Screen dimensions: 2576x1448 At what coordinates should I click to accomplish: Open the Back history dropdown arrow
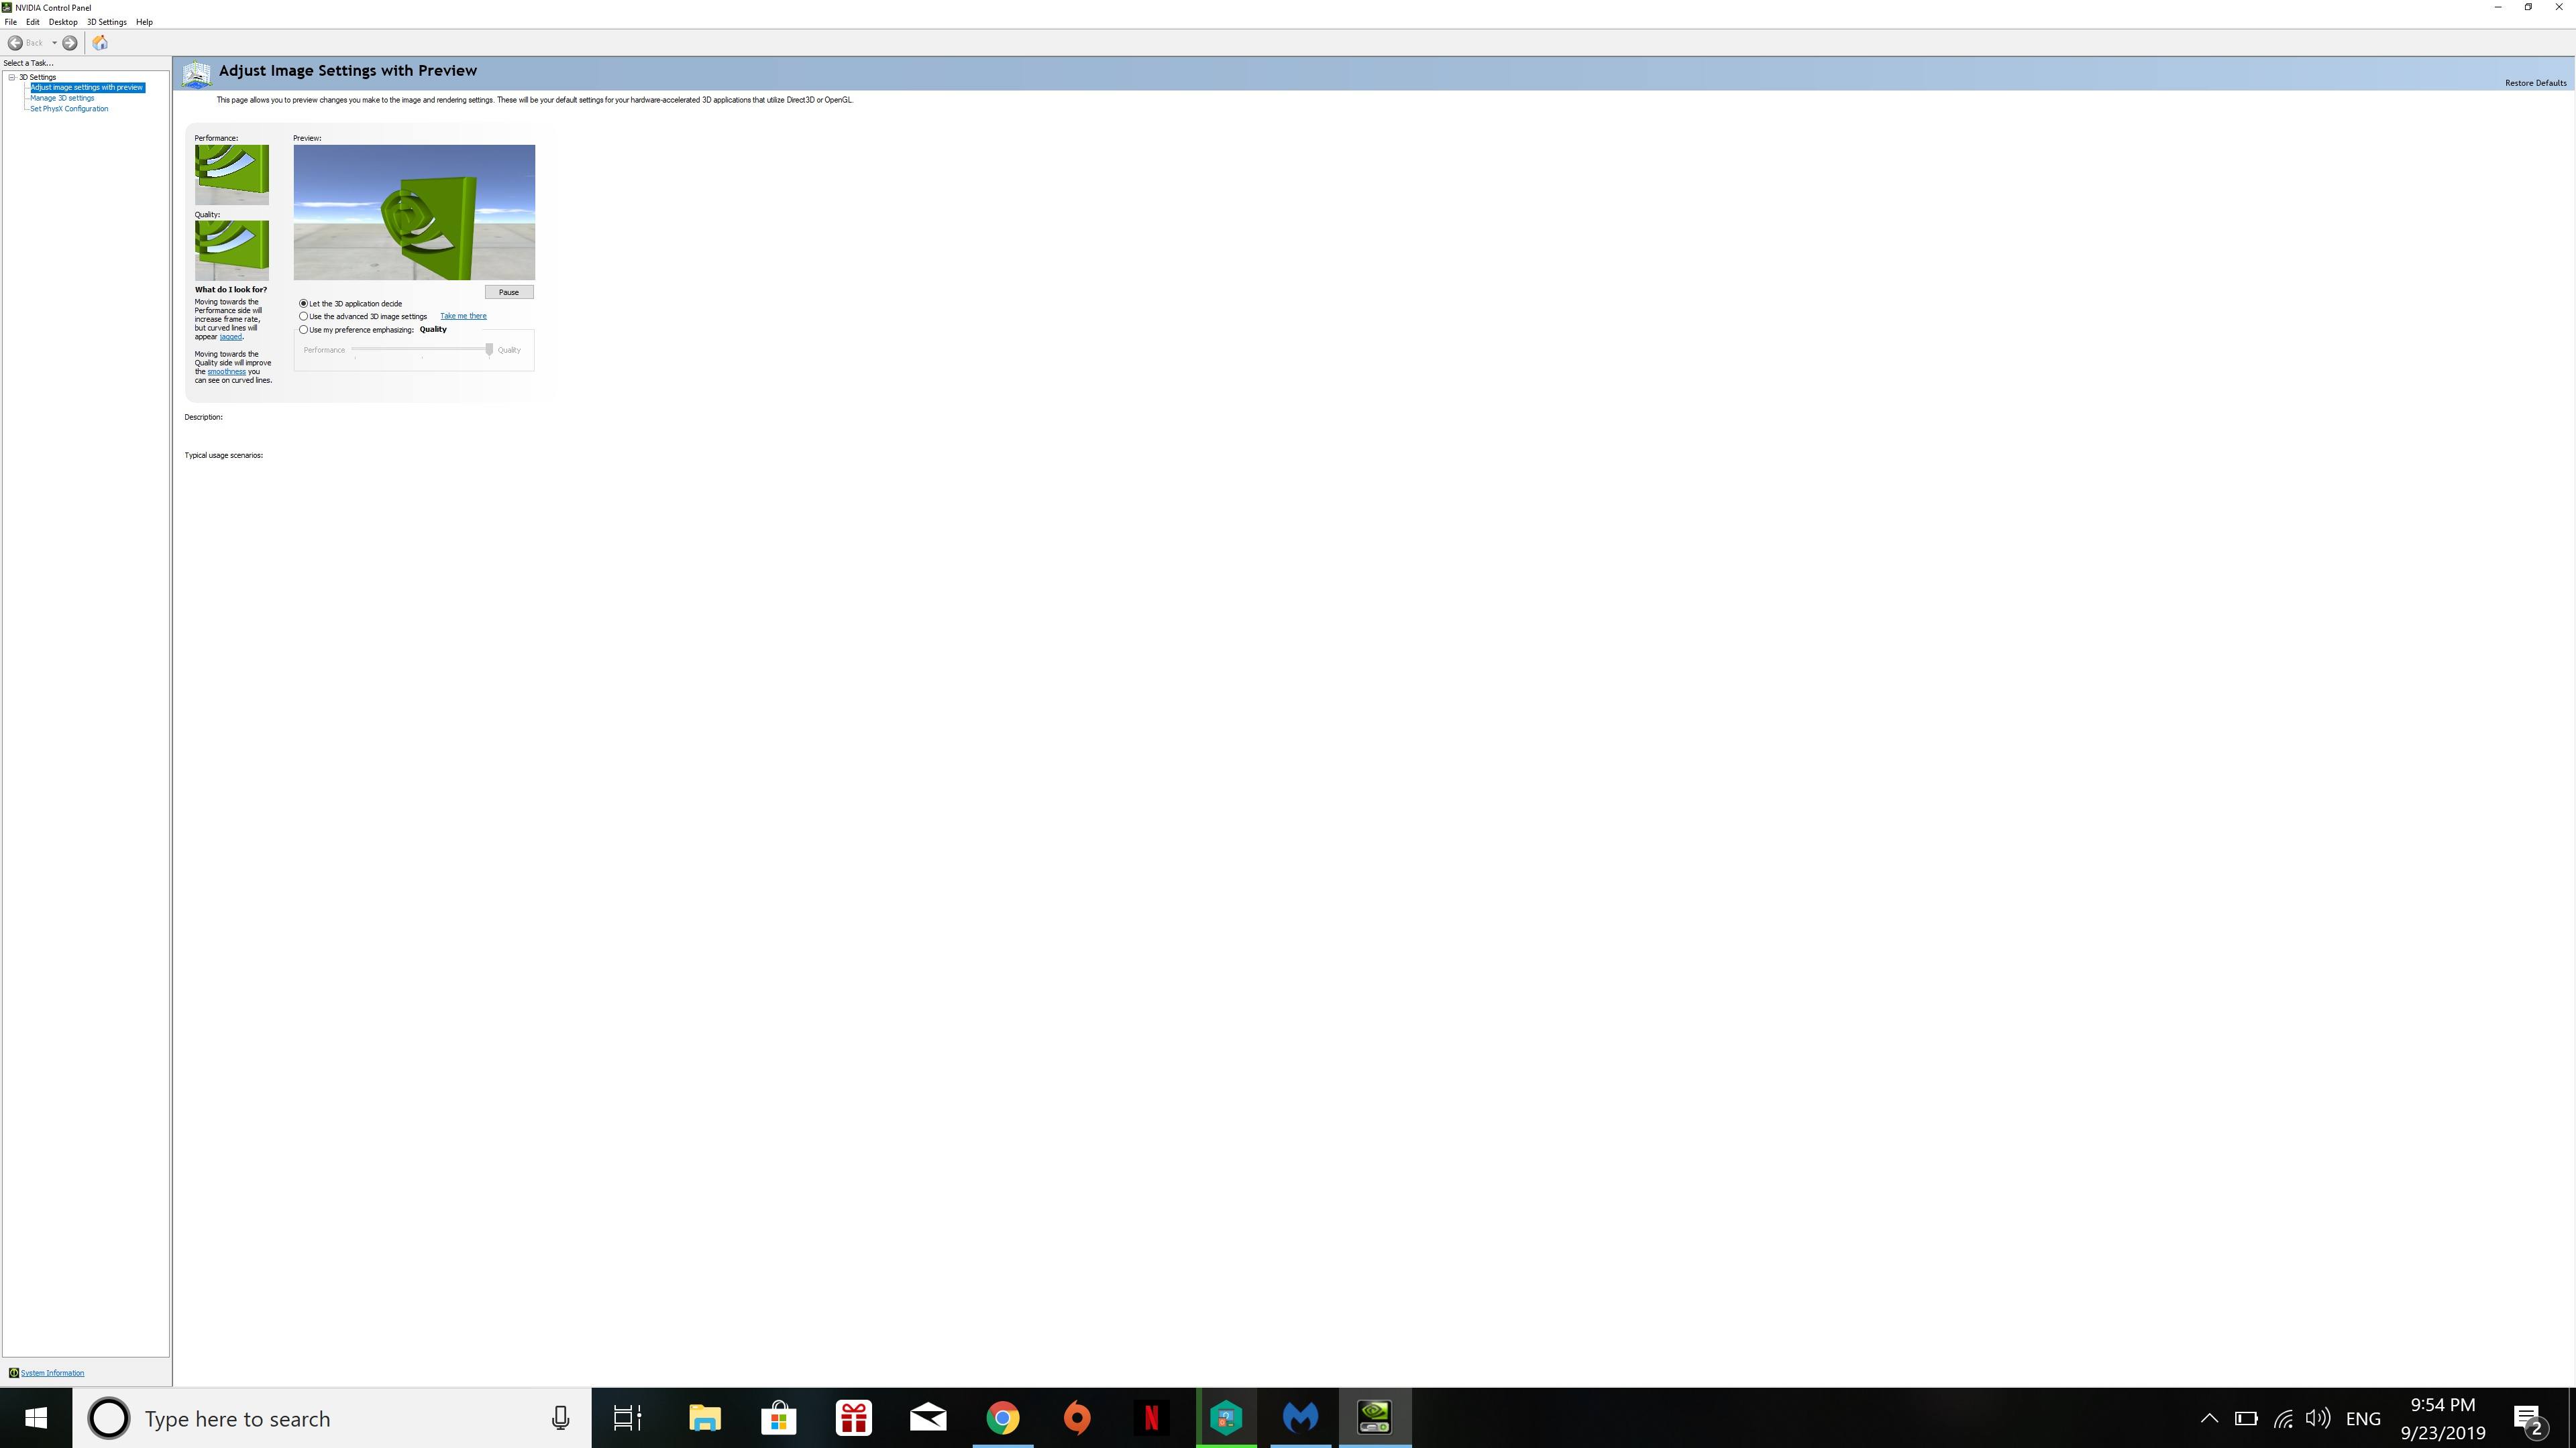pyautogui.click(x=54, y=43)
